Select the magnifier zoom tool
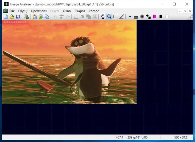The image size is (195, 142). point(109,17)
